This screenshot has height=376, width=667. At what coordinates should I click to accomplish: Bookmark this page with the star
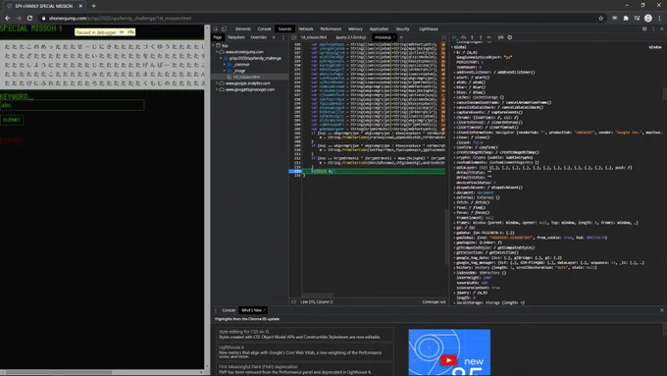click(x=600, y=19)
